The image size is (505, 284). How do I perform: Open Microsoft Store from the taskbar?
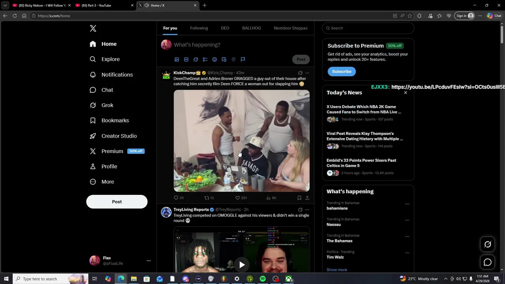point(146,279)
